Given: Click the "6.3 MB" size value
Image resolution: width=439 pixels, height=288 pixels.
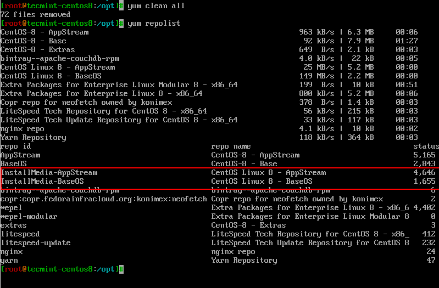Looking at the screenshot, I should pyautogui.click(x=360, y=32).
